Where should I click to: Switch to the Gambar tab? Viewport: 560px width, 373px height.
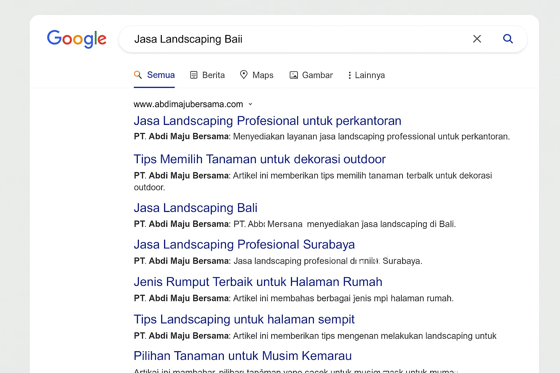click(317, 75)
